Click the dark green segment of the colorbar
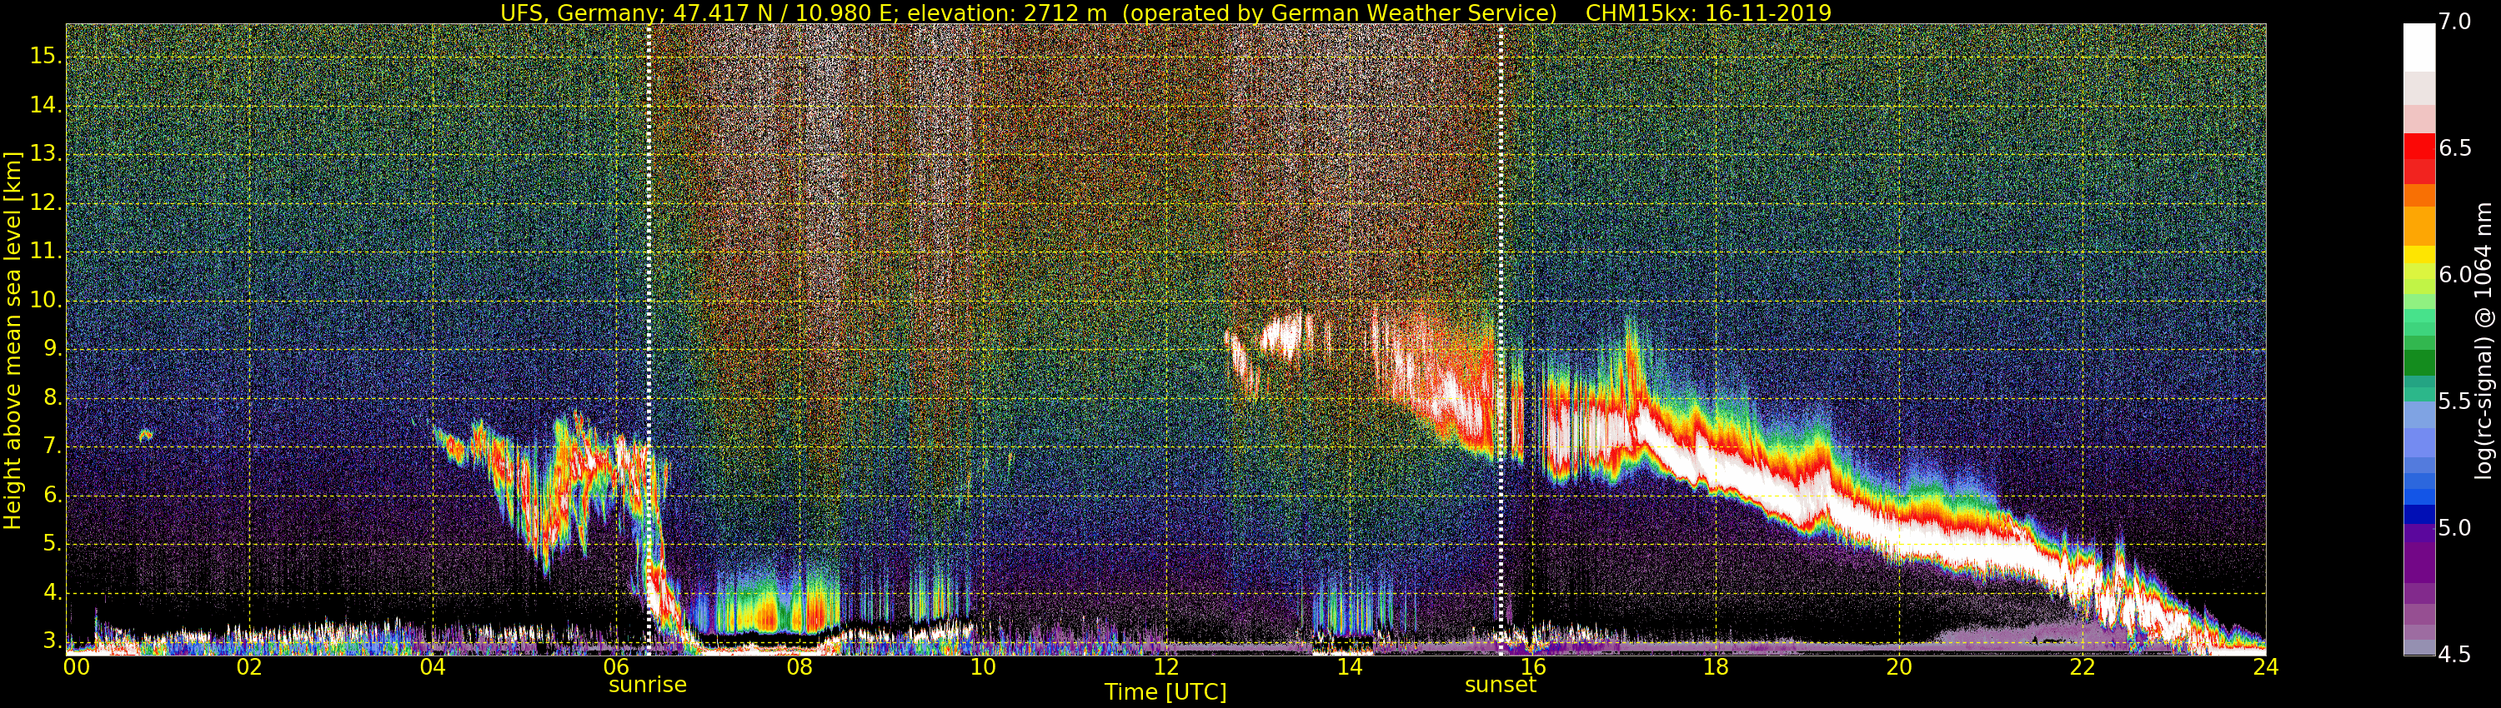 tap(2418, 361)
